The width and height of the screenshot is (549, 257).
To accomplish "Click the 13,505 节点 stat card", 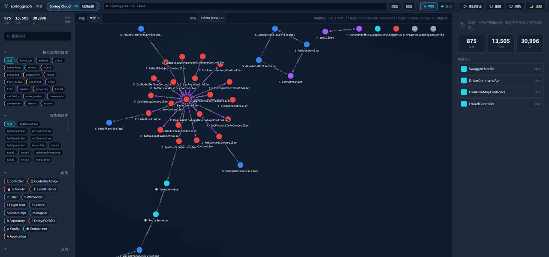I will (501, 44).
